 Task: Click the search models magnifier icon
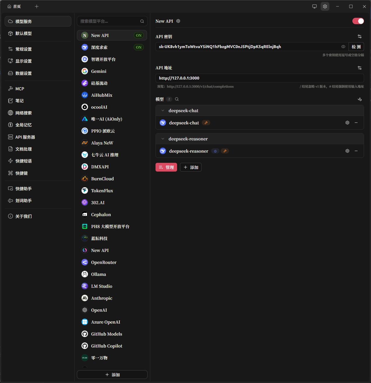click(x=177, y=99)
